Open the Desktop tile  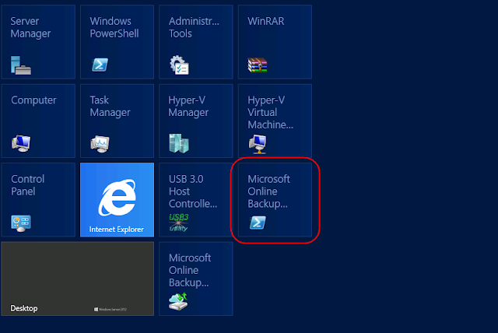click(78, 279)
